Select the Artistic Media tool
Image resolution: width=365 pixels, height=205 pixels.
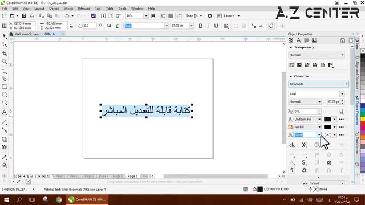pyautogui.click(x=5, y=79)
